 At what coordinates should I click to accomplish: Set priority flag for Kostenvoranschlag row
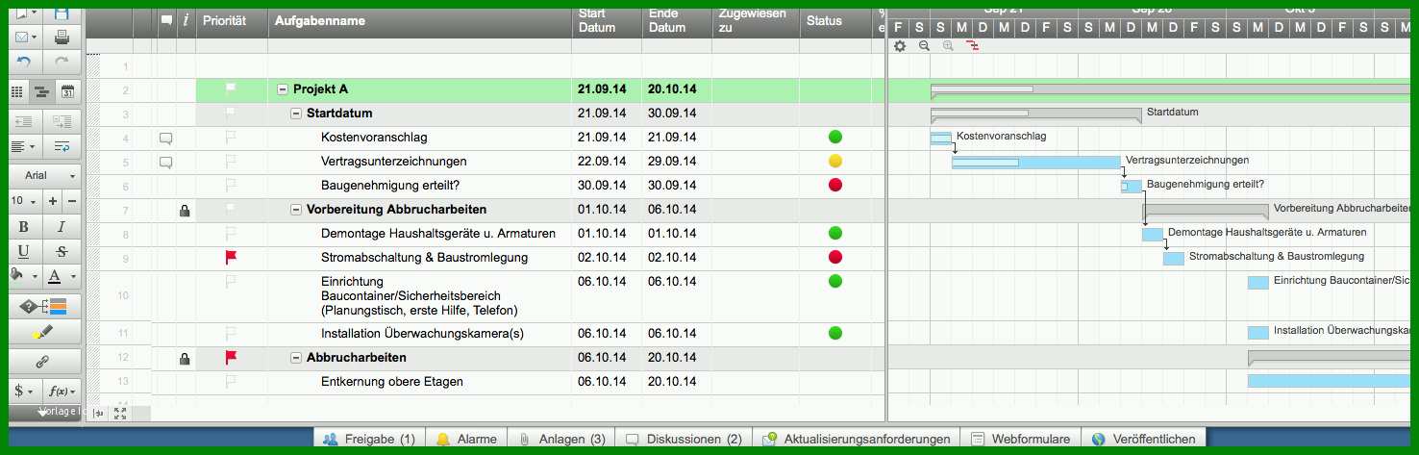pyautogui.click(x=231, y=138)
